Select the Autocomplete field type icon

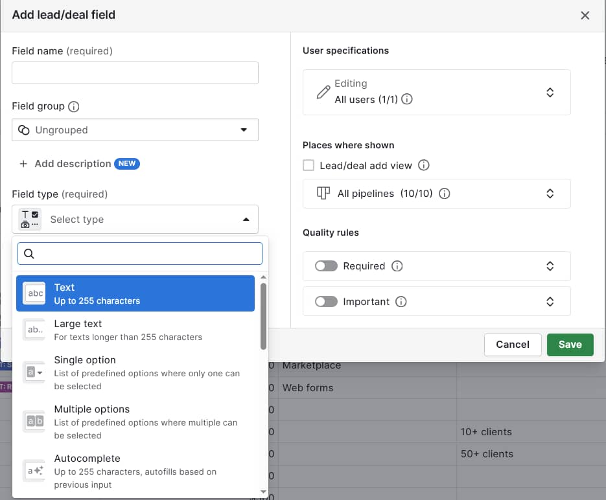pos(34,470)
